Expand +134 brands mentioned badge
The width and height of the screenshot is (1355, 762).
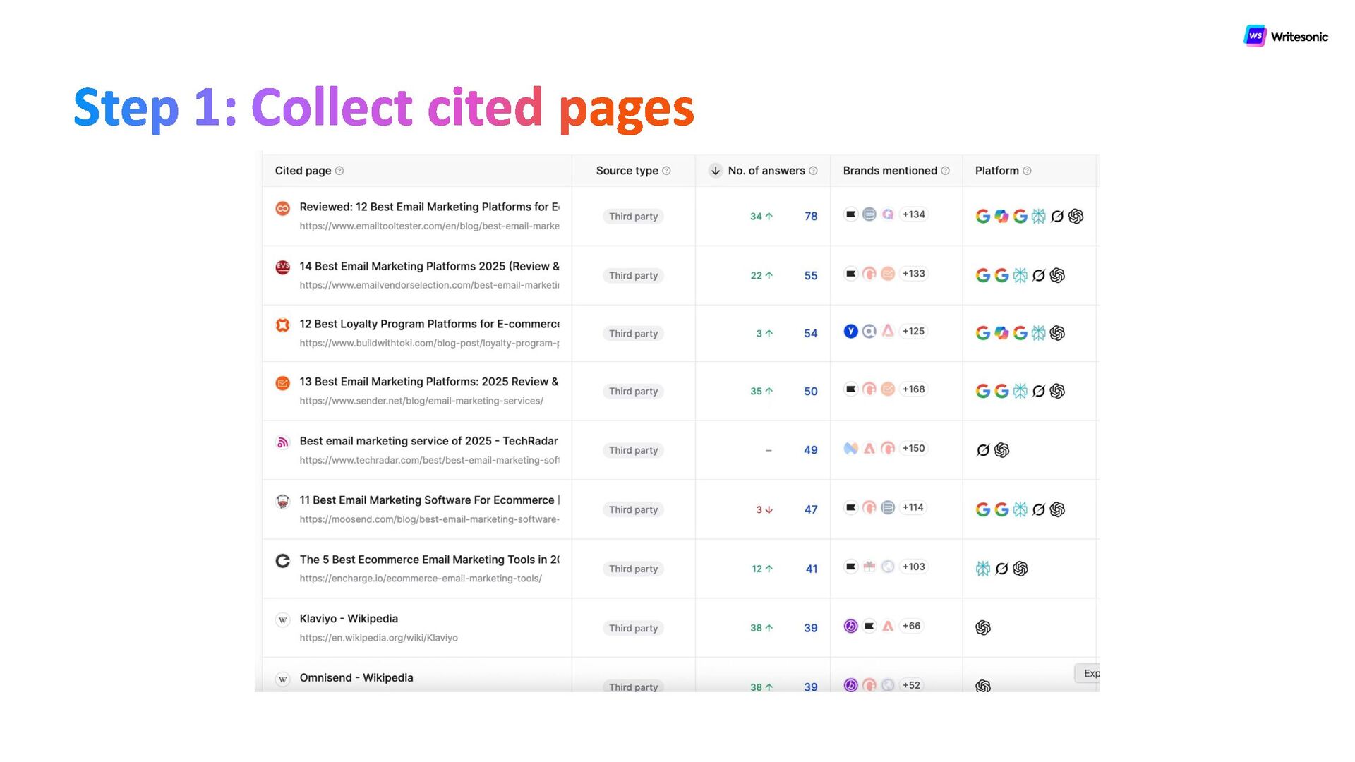pos(913,214)
